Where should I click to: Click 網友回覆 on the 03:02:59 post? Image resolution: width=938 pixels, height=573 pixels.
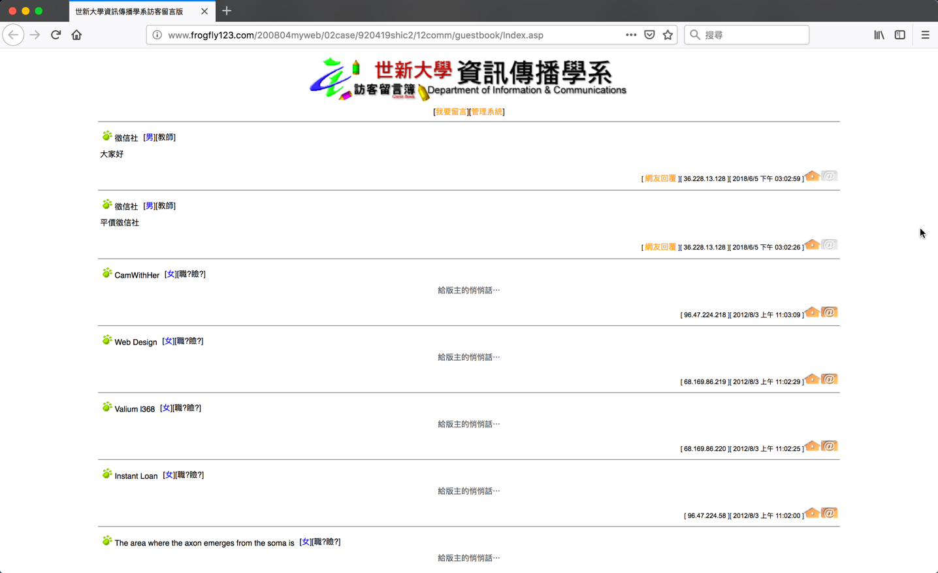pos(660,178)
